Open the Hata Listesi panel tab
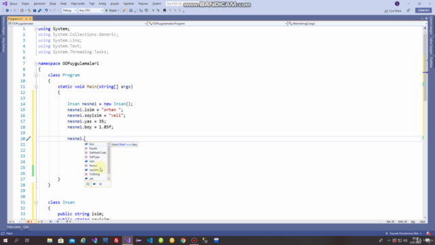The width and height of the screenshot is (435, 245). tap(14, 227)
